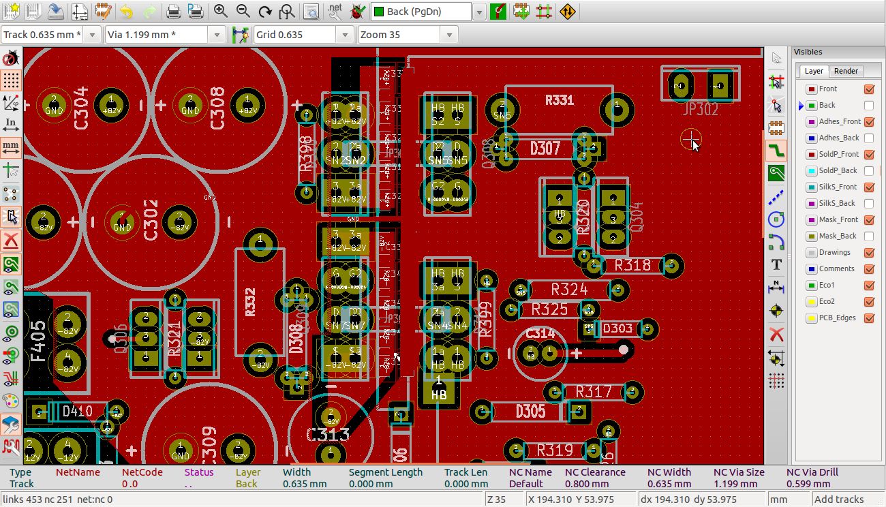Screen dimensions: 886x507
Task: Click the Save board icon
Action: click(x=56, y=11)
